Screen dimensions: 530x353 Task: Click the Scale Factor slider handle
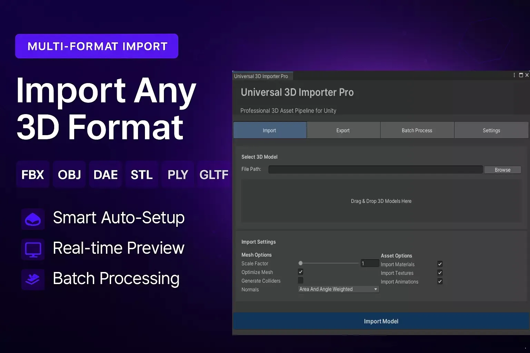point(301,263)
